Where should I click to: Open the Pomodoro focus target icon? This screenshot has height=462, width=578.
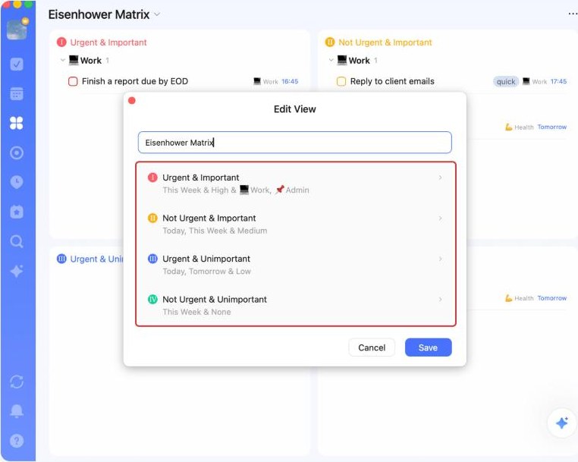tap(17, 152)
